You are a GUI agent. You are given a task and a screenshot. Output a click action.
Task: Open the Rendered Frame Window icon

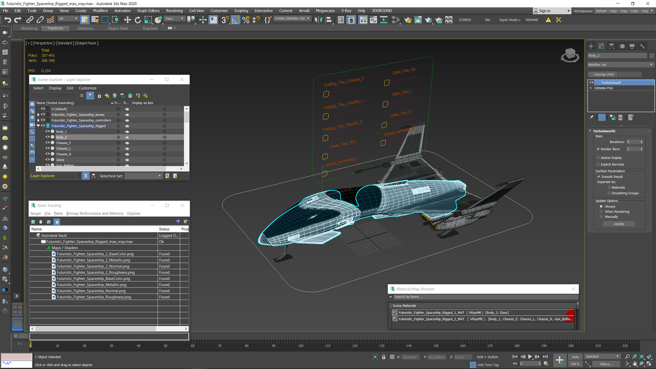click(418, 20)
